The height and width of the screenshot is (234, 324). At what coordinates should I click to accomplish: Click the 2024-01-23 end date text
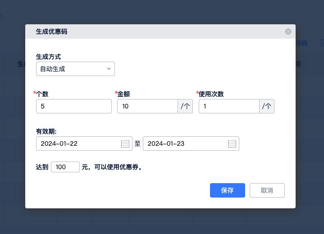click(x=166, y=144)
